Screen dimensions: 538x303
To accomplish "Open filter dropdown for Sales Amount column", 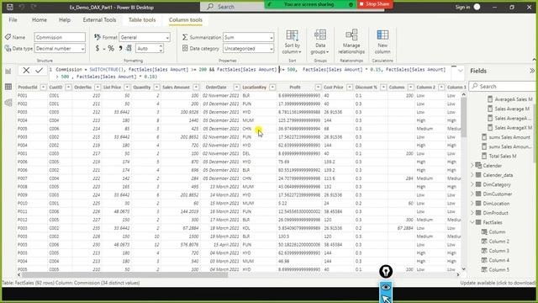I will 196,88.
